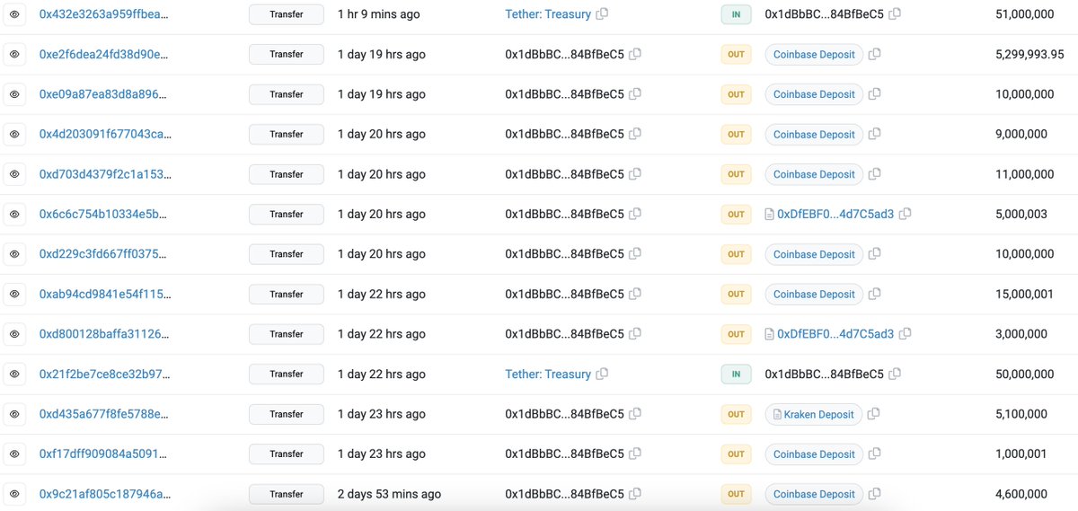
Task: Click Tether: Treasury link in top row
Action: tap(548, 14)
